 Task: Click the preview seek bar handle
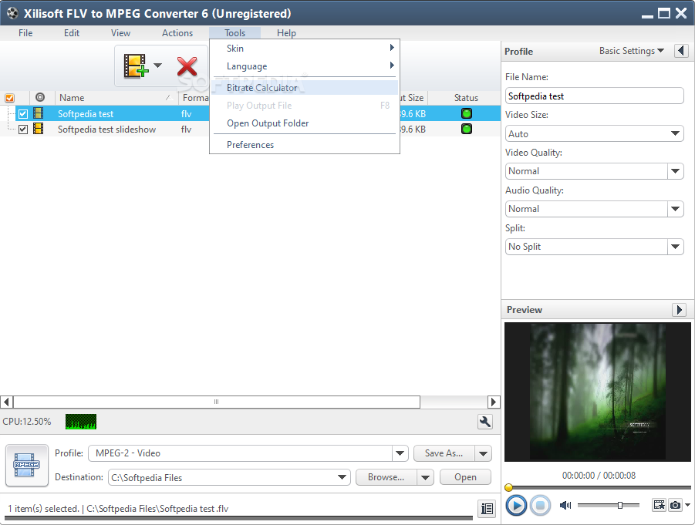(509, 487)
